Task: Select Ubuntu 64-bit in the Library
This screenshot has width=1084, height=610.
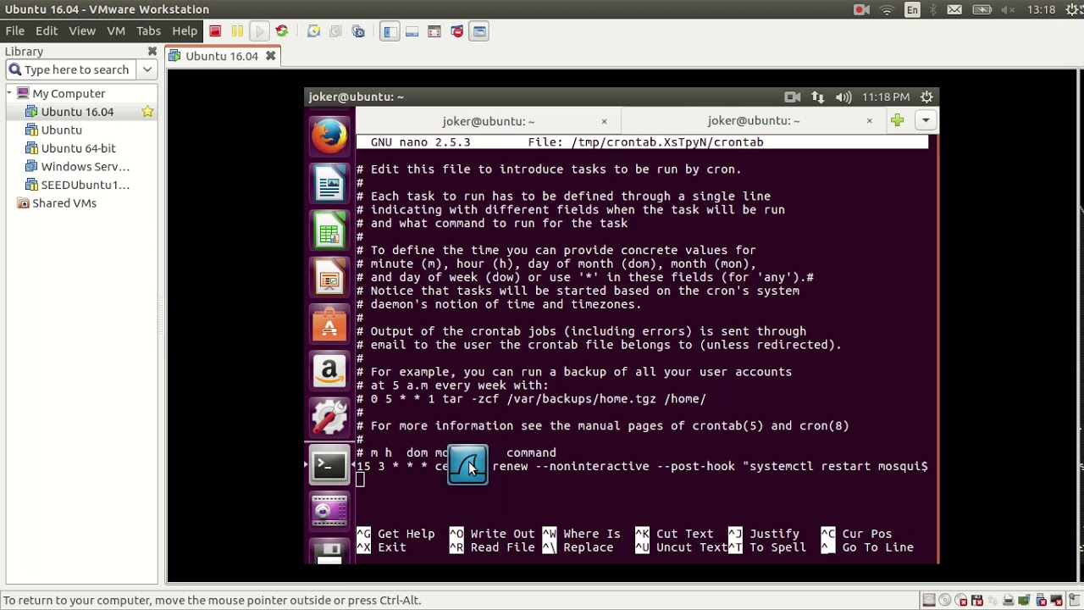Action: tap(78, 148)
